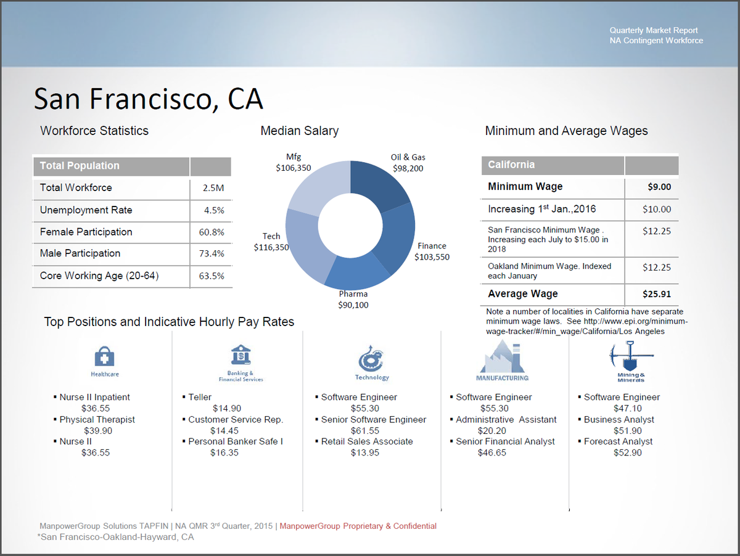This screenshot has width=740, height=556.
Task: Click the Physical Therapist entry
Action: tap(97, 419)
